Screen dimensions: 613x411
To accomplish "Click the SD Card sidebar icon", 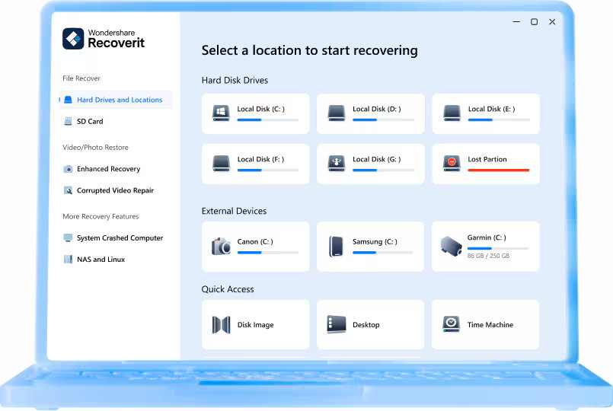I will (68, 122).
